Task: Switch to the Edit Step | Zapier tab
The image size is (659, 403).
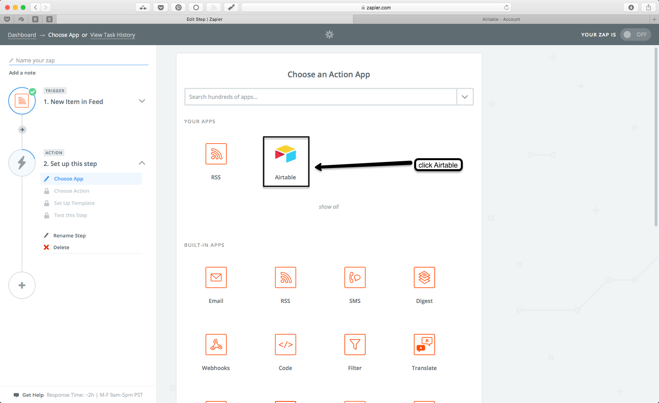Action: [204, 19]
